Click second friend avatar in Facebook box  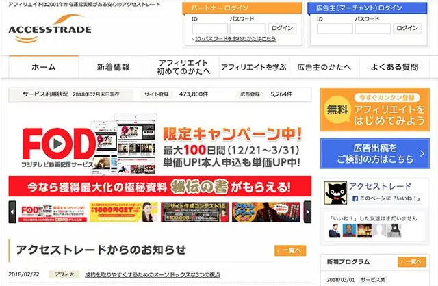point(350,231)
